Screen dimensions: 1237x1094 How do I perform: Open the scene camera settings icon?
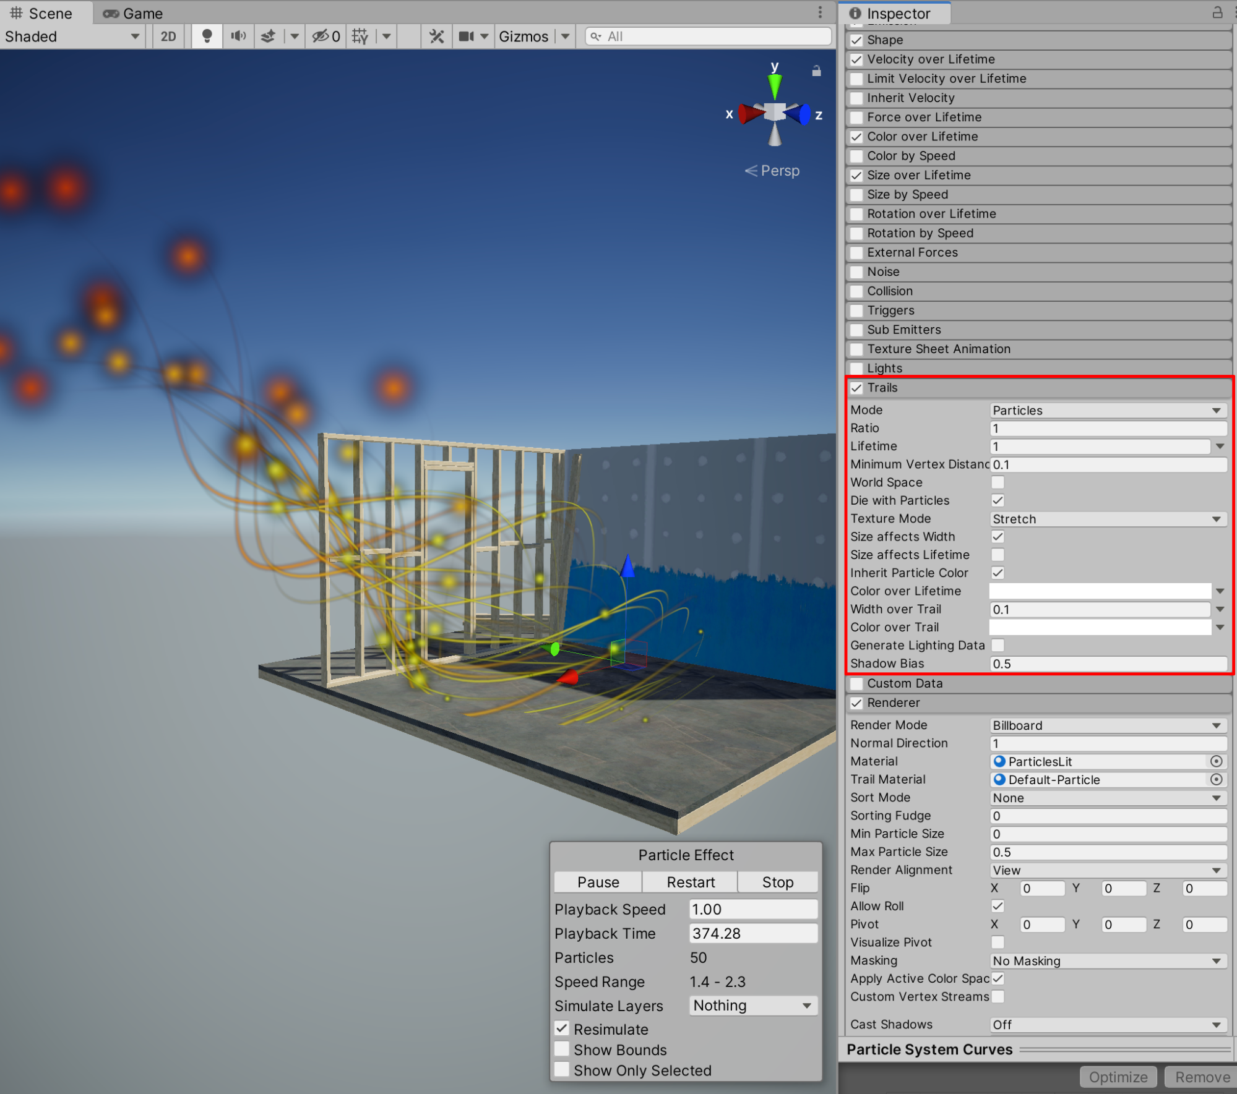466,36
